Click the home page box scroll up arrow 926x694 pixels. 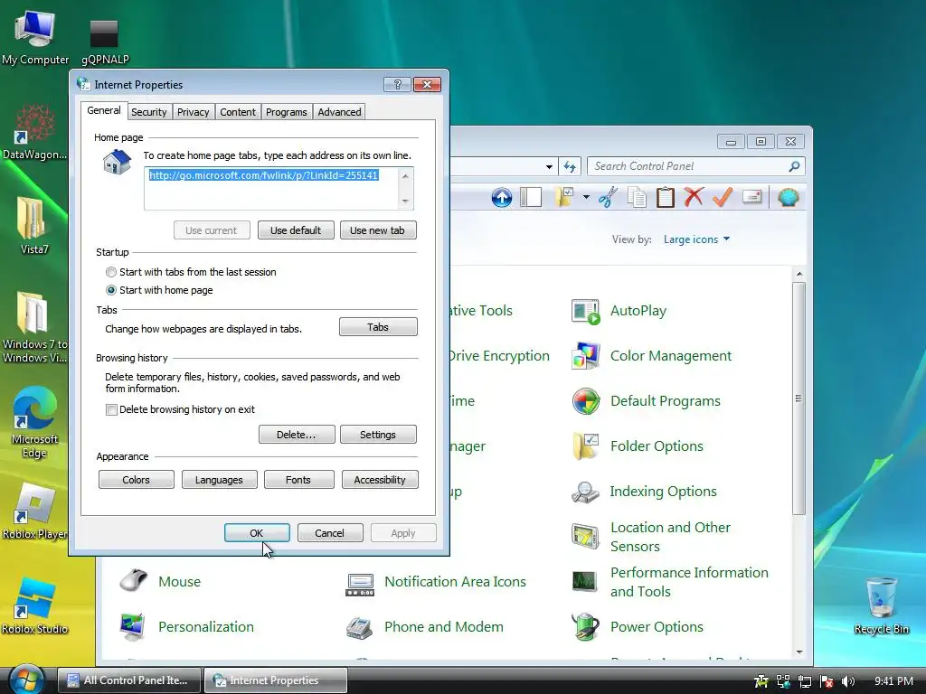(x=405, y=176)
